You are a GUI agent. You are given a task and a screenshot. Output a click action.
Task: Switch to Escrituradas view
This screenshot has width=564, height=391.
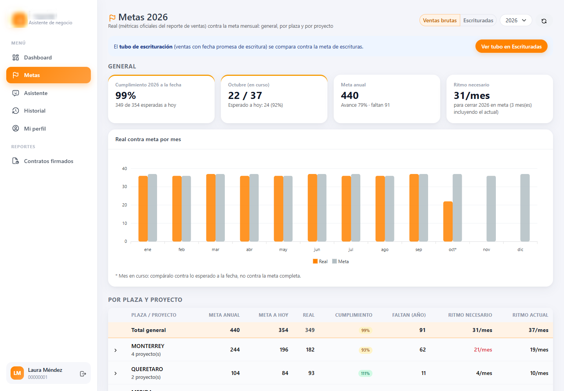(478, 20)
